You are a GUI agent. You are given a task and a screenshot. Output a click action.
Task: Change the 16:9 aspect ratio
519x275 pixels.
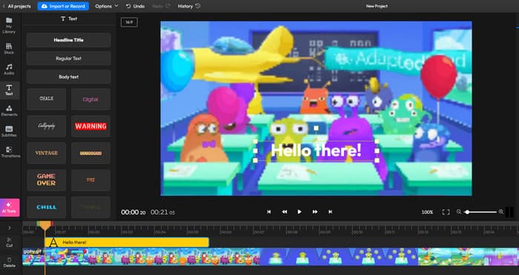coord(129,22)
